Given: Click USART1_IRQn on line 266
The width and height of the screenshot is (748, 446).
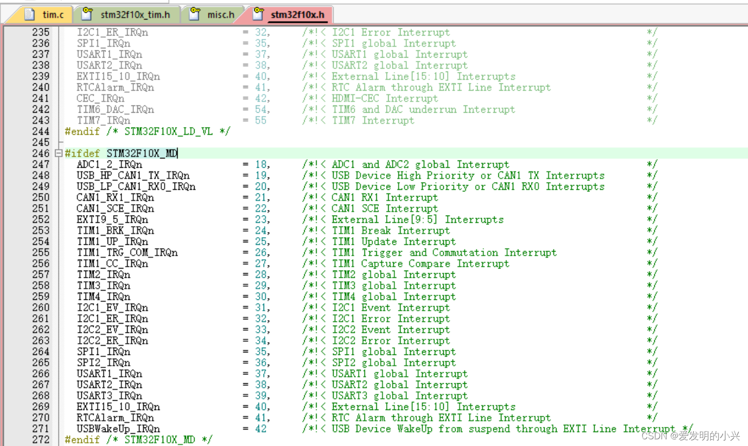Looking at the screenshot, I should 109,373.
